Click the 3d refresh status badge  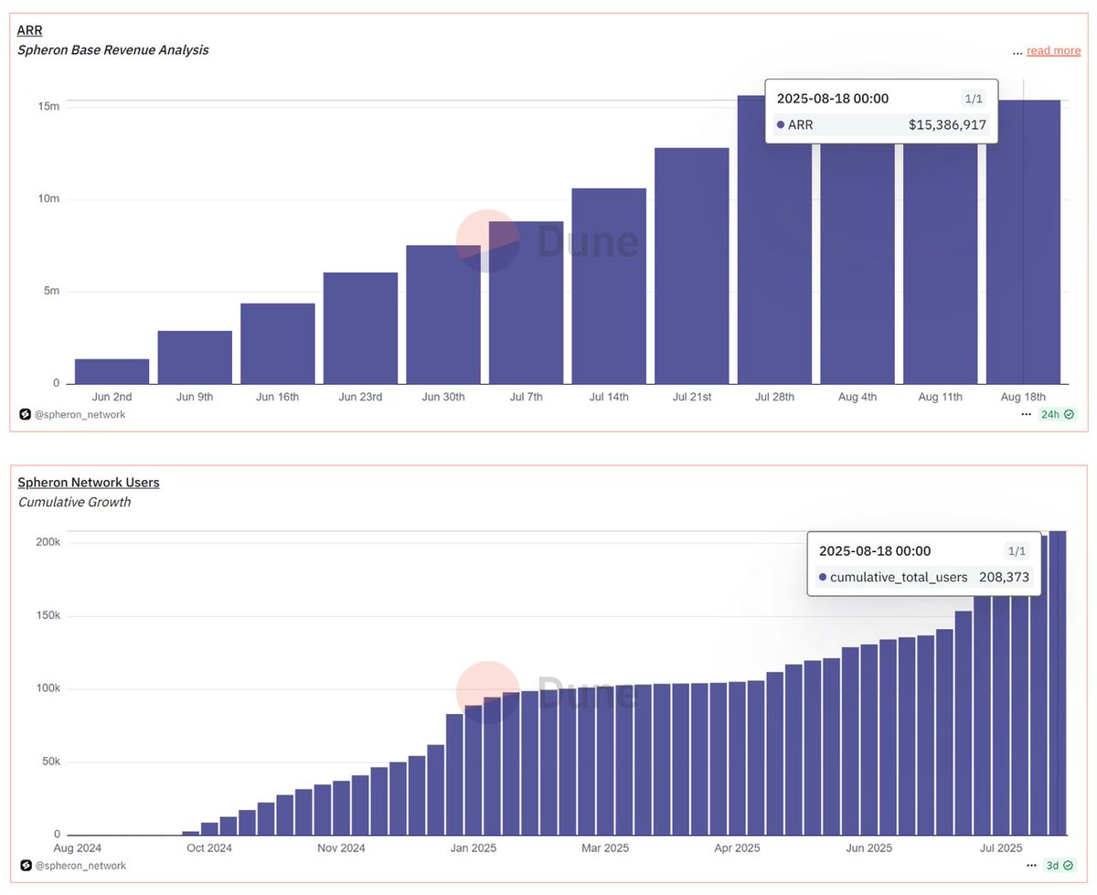1061,865
